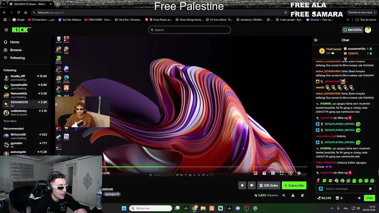Toggle stream notifications bell
379x213 pixels.
coord(242,185)
